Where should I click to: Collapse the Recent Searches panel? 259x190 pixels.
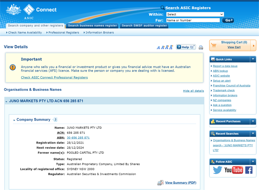pos(253,134)
